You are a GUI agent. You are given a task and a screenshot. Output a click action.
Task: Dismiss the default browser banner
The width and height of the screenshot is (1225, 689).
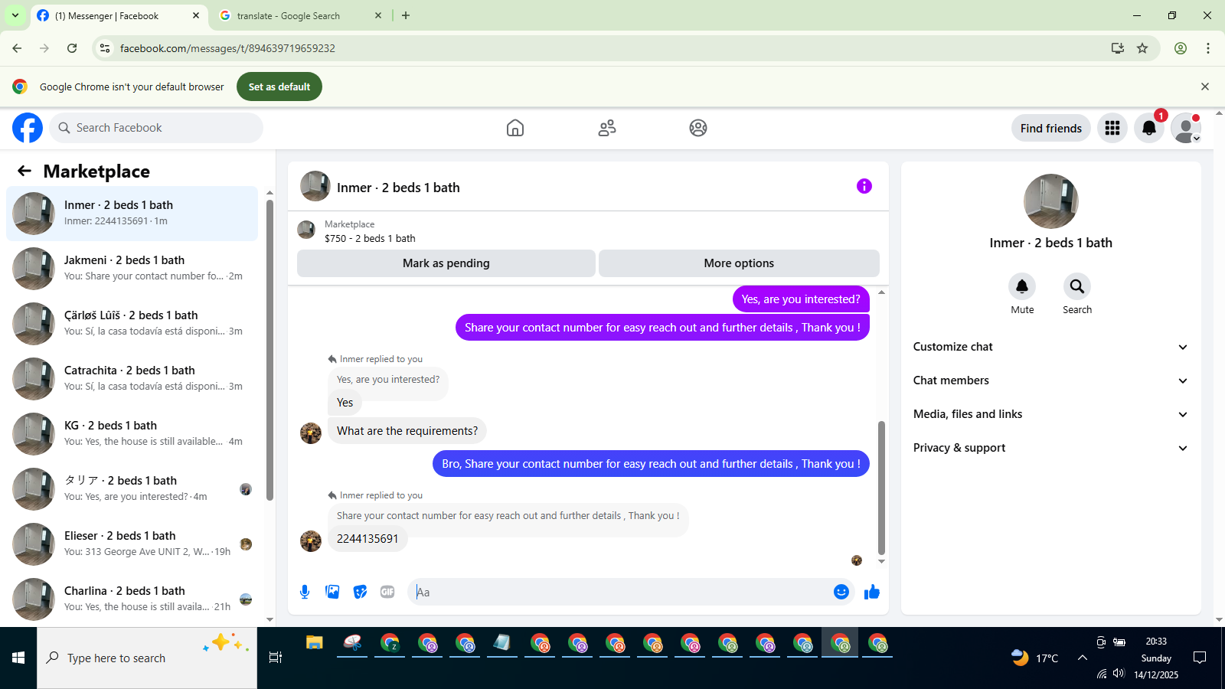(1205, 87)
